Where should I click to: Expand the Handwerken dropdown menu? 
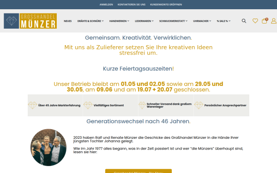tap(119, 21)
